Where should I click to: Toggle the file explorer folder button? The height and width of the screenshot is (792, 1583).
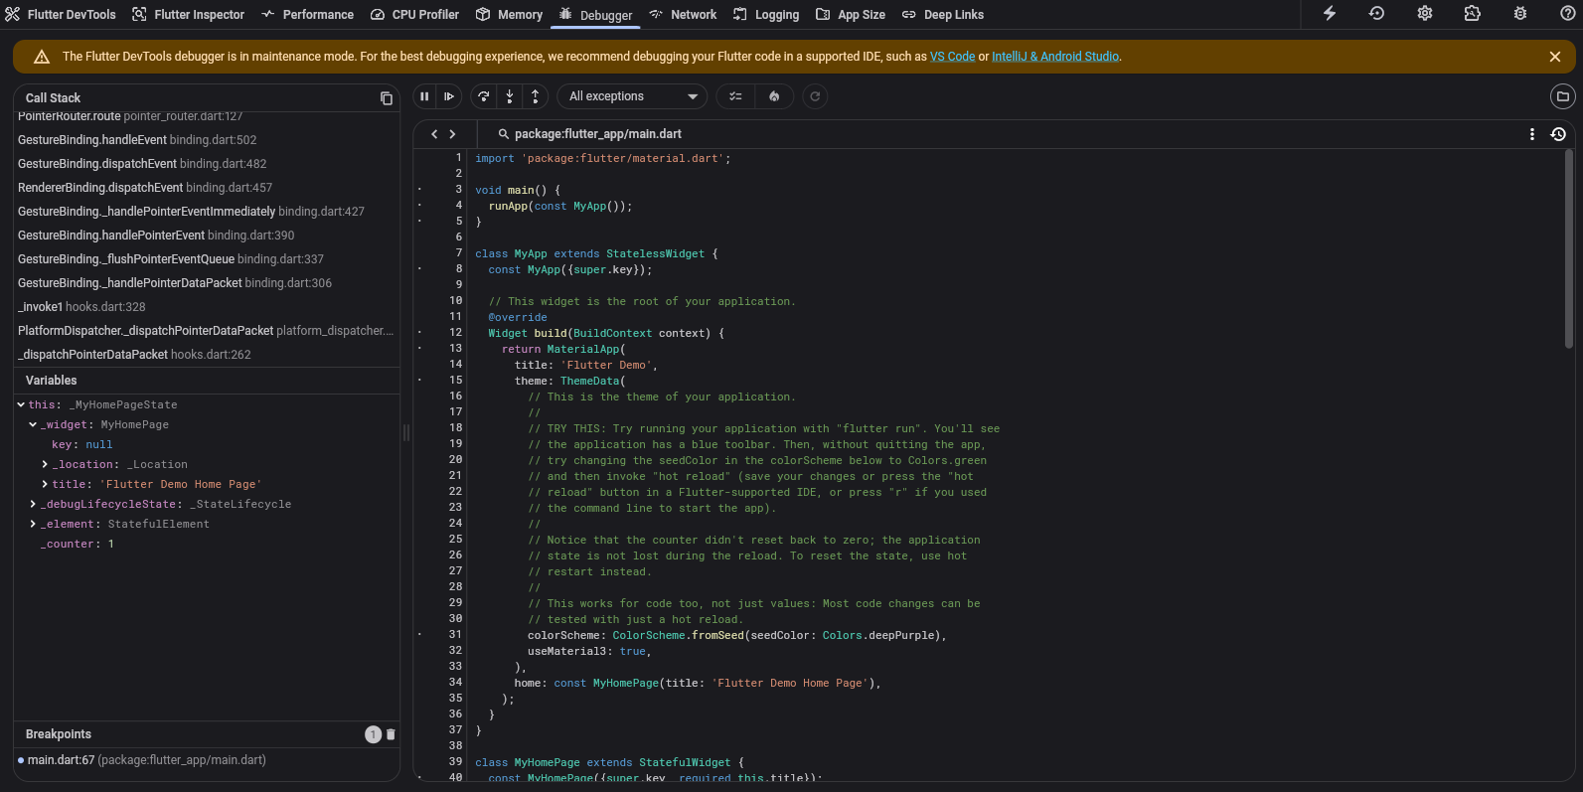pos(1562,96)
